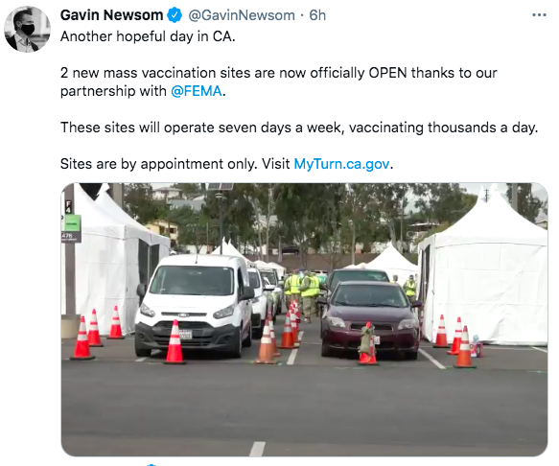Open the tweet via the 6h timestamp
The height and width of the screenshot is (466, 559).
pos(317,15)
